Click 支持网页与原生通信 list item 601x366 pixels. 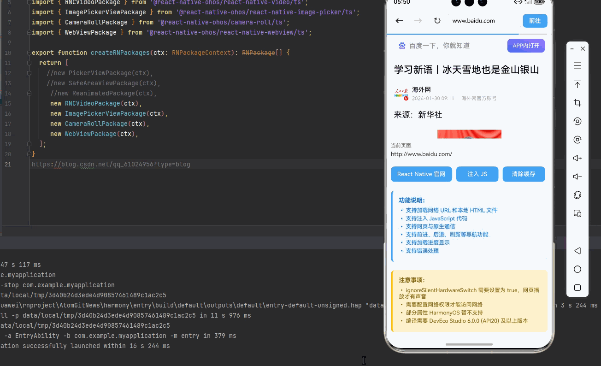tap(430, 226)
